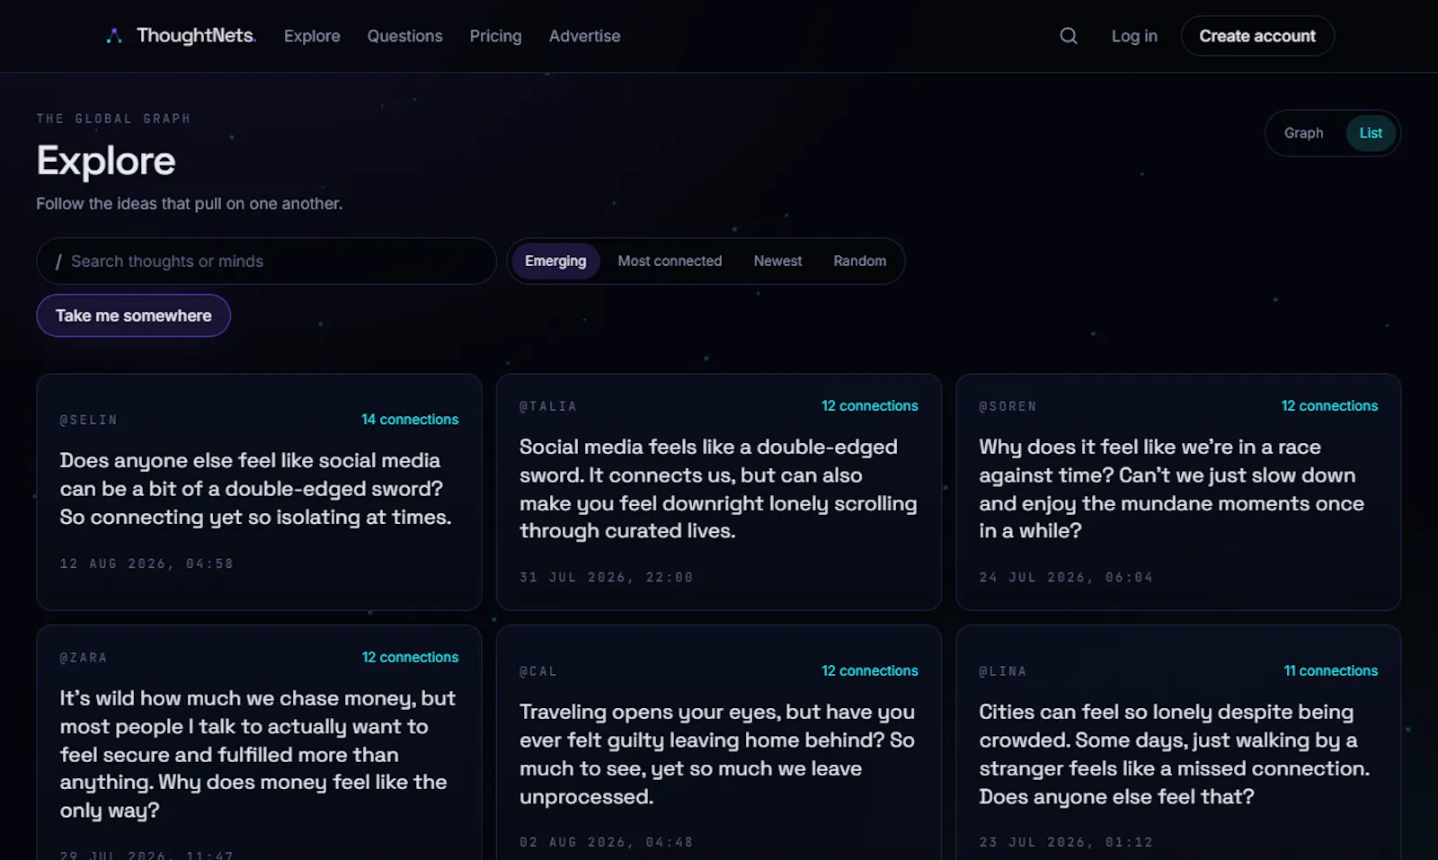Viewport: 1438px width, 860px height.
Task: Select the Most connected filter tab
Action: pos(670,262)
